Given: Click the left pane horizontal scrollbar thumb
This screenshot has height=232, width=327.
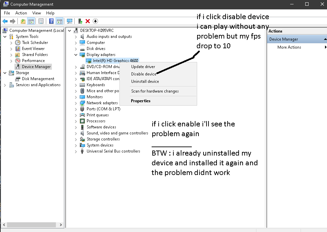Looking at the screenshot, I should (x=31, y=225).
